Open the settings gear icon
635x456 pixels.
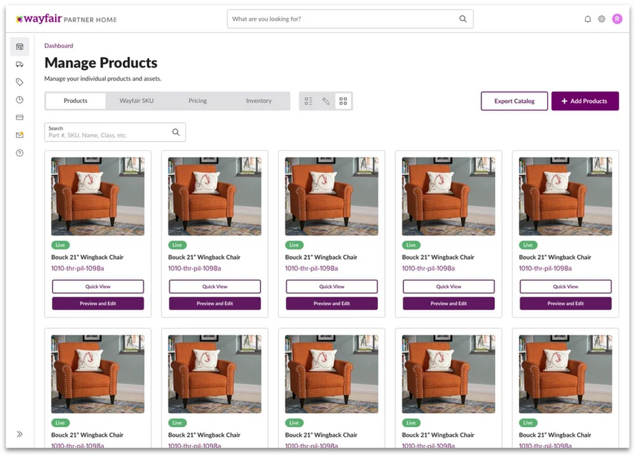pyautogui.click(x=602, y=19)
